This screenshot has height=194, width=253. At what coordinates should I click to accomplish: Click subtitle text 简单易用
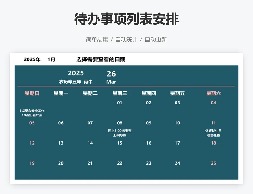[x=97, y=40]
